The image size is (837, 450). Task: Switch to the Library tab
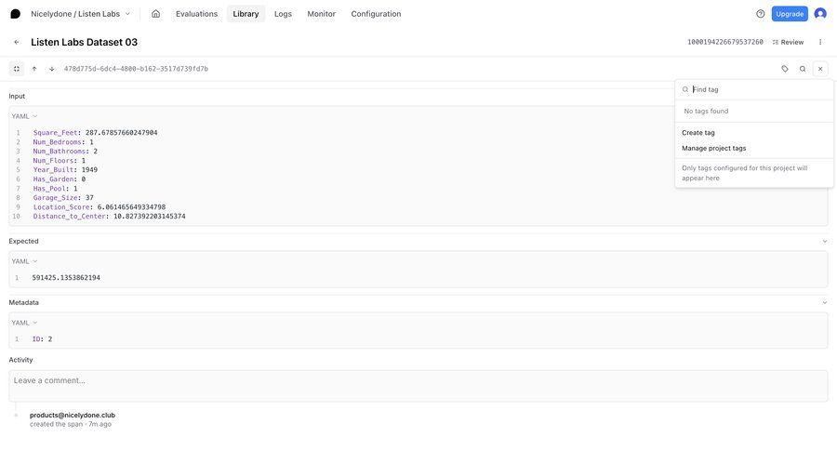pyautogui.click(x=246, y=14)
